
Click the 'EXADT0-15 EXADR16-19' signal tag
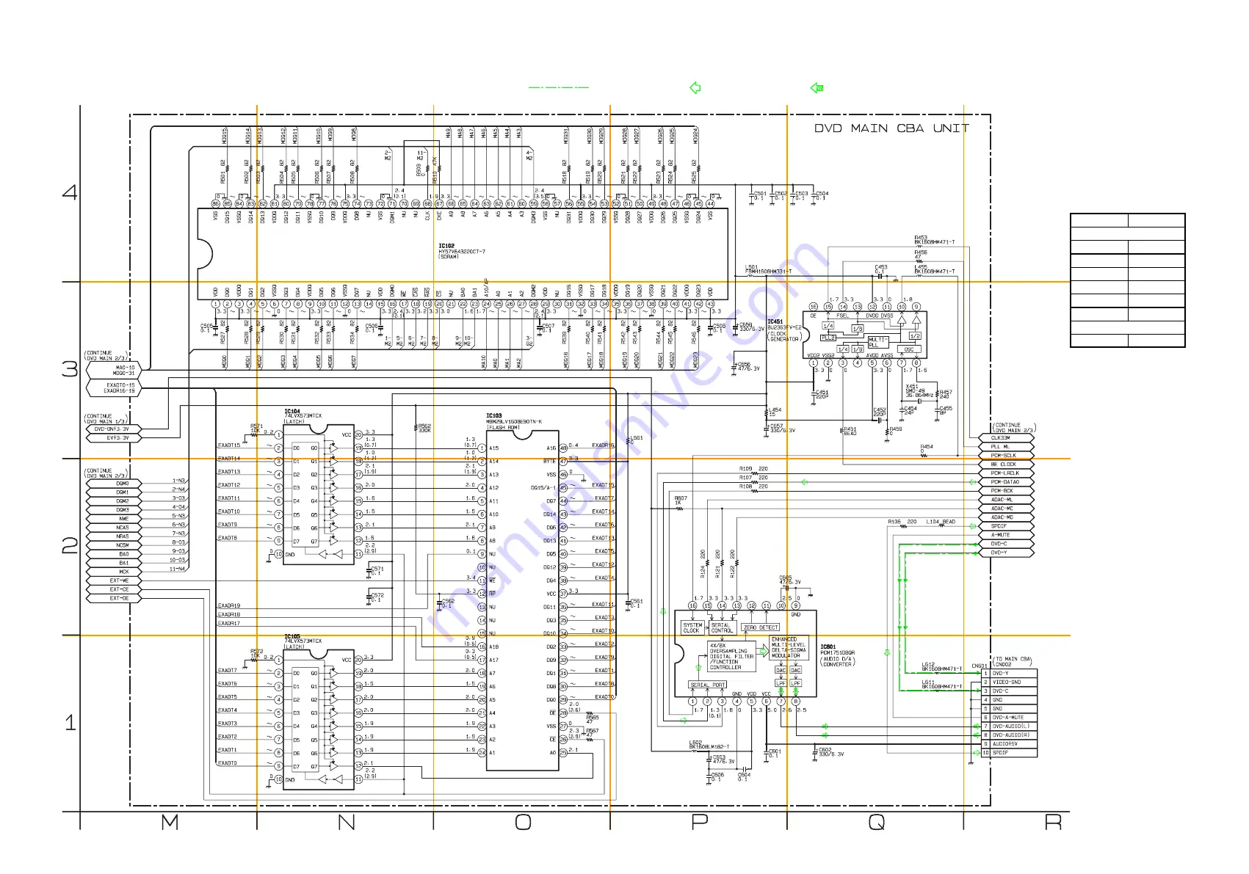pyautogui.click(x=112, y=387)
